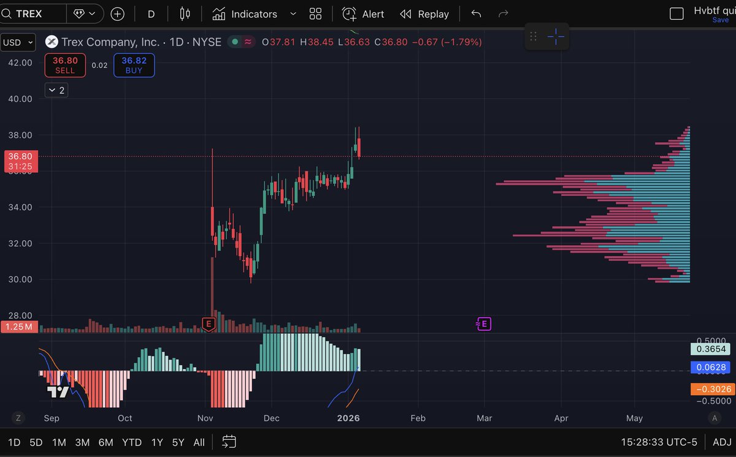Set range to All
736x457 pixels.
click(x=199, y=442)
